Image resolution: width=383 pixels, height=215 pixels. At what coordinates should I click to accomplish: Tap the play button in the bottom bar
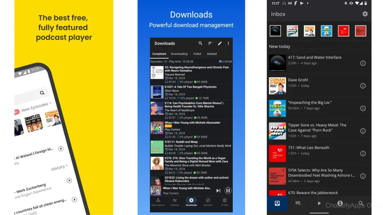tap(319, 203)
